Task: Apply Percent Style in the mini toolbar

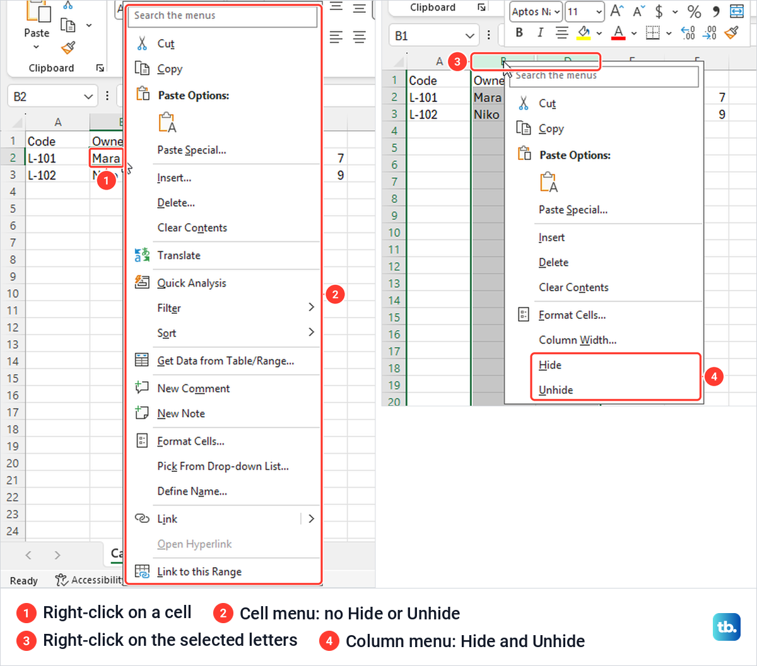Action: pyautogui.click(x=694, y=11)
